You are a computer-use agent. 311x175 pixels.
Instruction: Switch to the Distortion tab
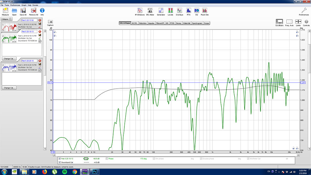[x=143, y=23]
